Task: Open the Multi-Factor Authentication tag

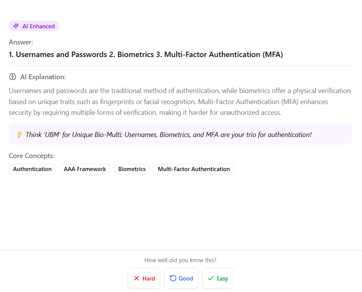Action: pos(194,169)
